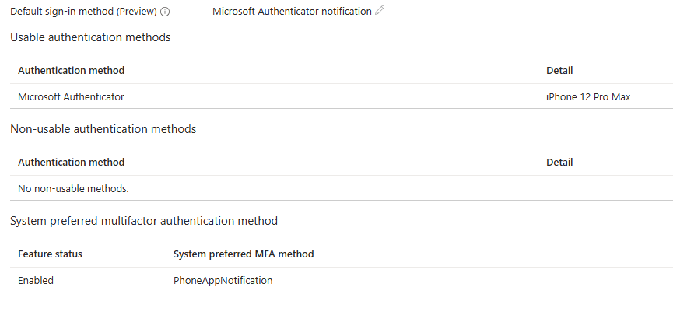Click the Non-usable authentication methods heading

[x=103, y=129]
